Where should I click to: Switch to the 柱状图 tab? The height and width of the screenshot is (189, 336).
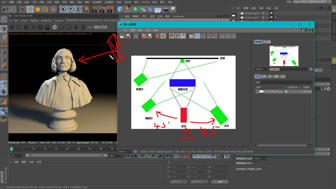coord(267,42)
